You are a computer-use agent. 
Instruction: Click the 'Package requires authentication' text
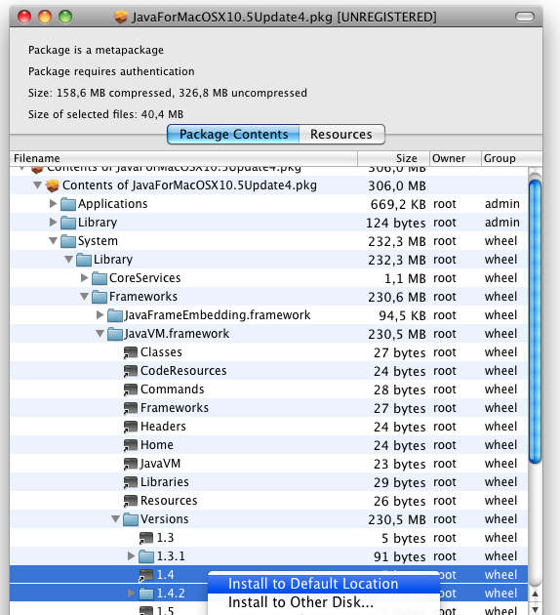pos(111,71)
